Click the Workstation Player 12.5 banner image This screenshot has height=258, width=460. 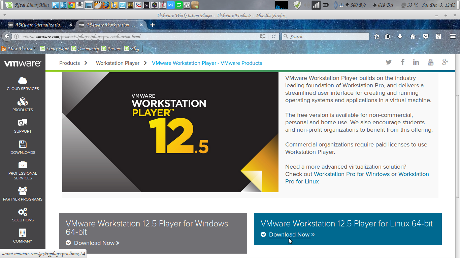pyautogui.click(x=170, y=132)
